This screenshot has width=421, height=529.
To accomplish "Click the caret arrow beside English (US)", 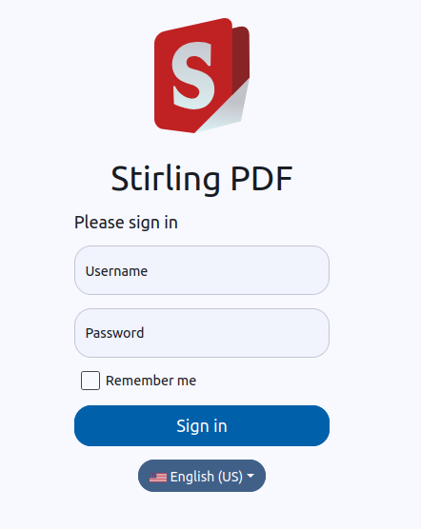I will click(251, 476).
